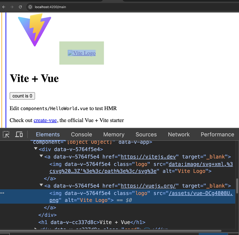Select the h1 'Vite + Vue' DOM node
This screenshot has width=239, height=235.
tap(92, 222)
